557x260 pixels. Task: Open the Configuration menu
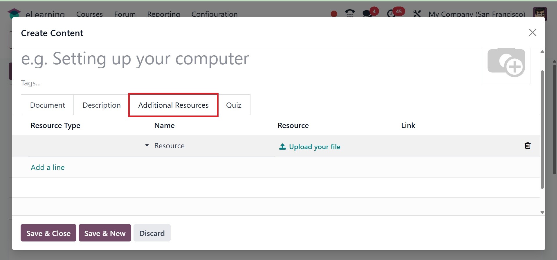tap(214, 14)
